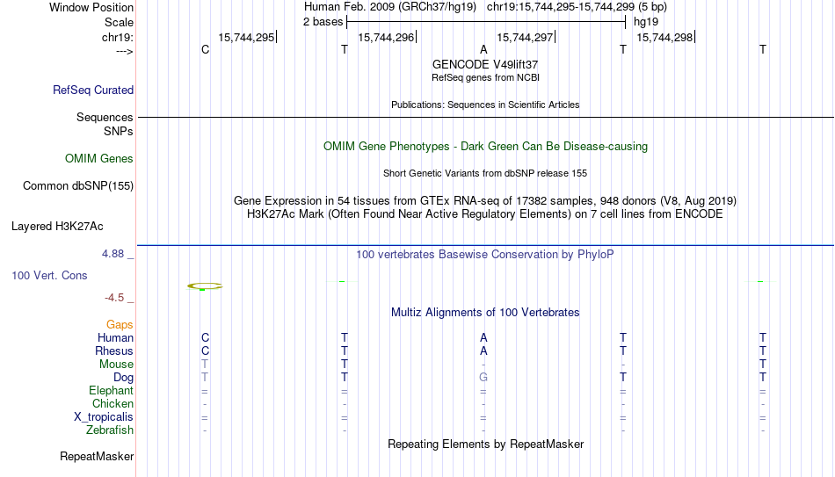Image resolution: width=835 pixels, height=477 pixels.
Task: Click the Common dbSNP(155) track label
Action: (77, 186)
